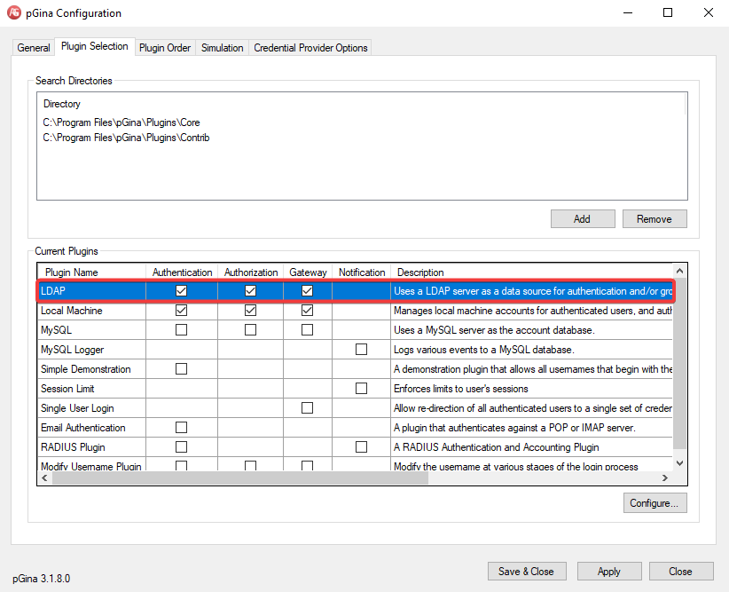Screen dimensions: 729x592
Task: Check RADIUS Plugin Notification box
Action: coord(361,447)
